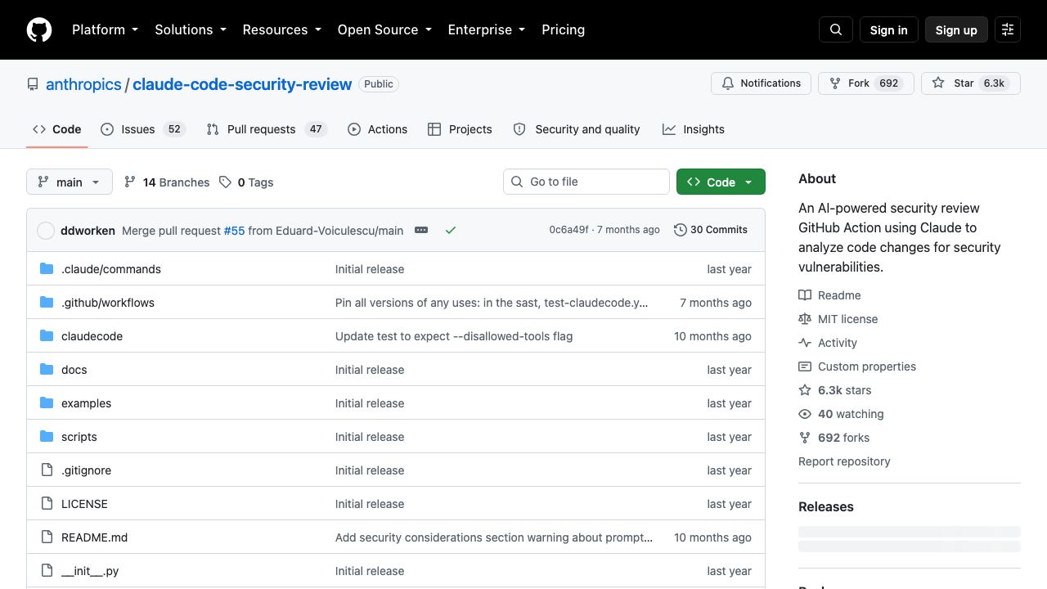Click the LICENSE file icon
1047x589 pixels.
click(47, 504)
